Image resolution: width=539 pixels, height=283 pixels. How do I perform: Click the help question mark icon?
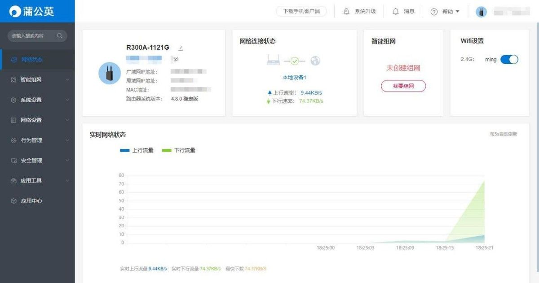point(434,12)
